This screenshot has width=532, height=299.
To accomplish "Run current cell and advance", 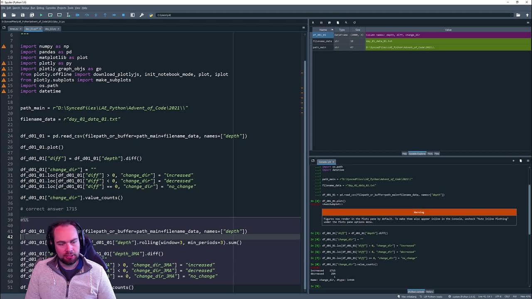I will [x=59, y=15].
